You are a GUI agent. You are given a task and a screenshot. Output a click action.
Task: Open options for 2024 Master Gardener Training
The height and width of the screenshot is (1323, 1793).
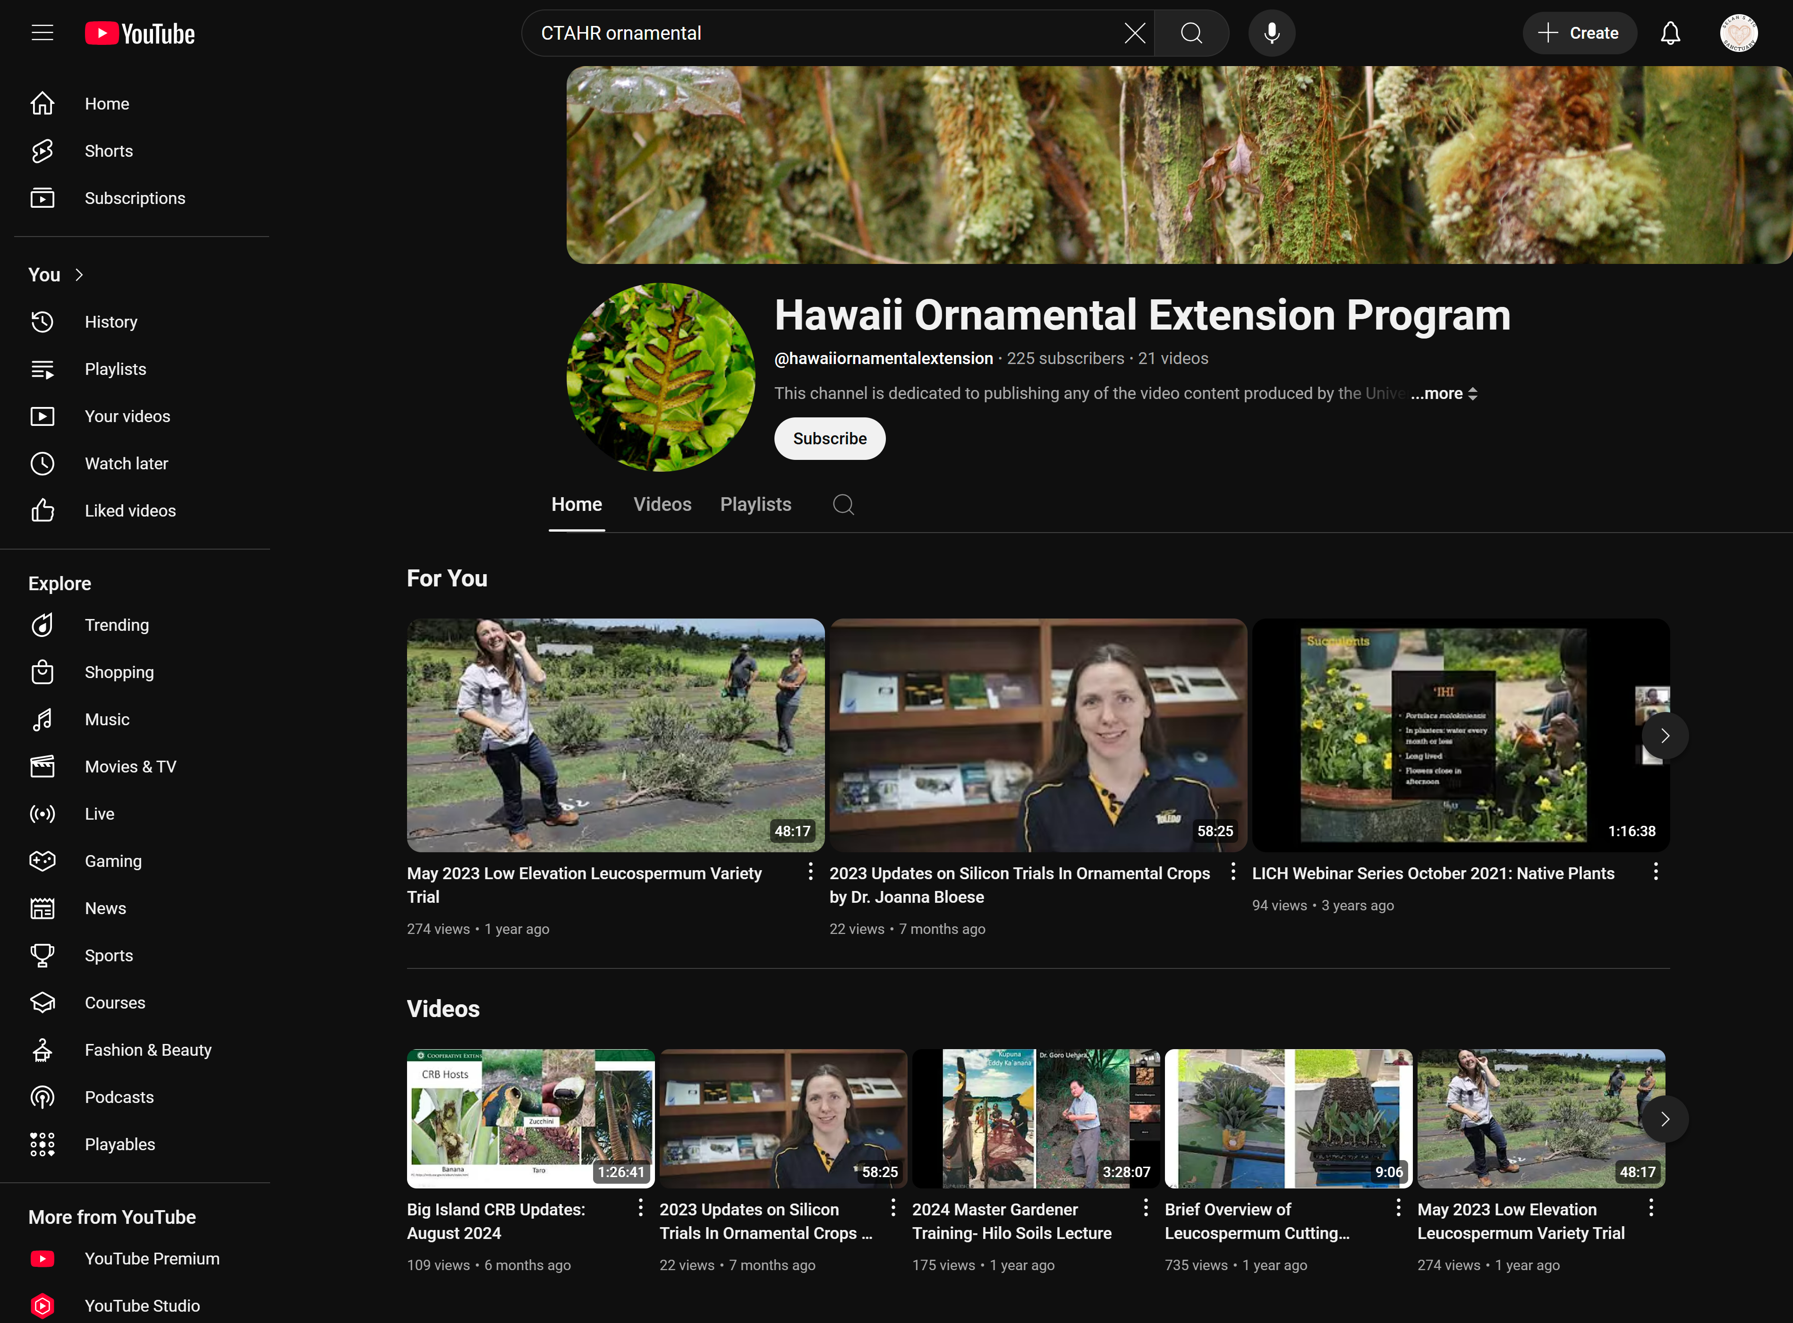1146,1208
